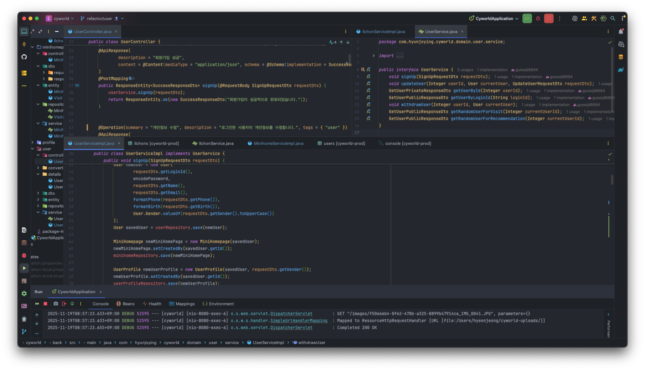The width and height of the screenshot is (645, 371).
Task: Select the Mappings tab in Run panel
Action: click(182, 304)
